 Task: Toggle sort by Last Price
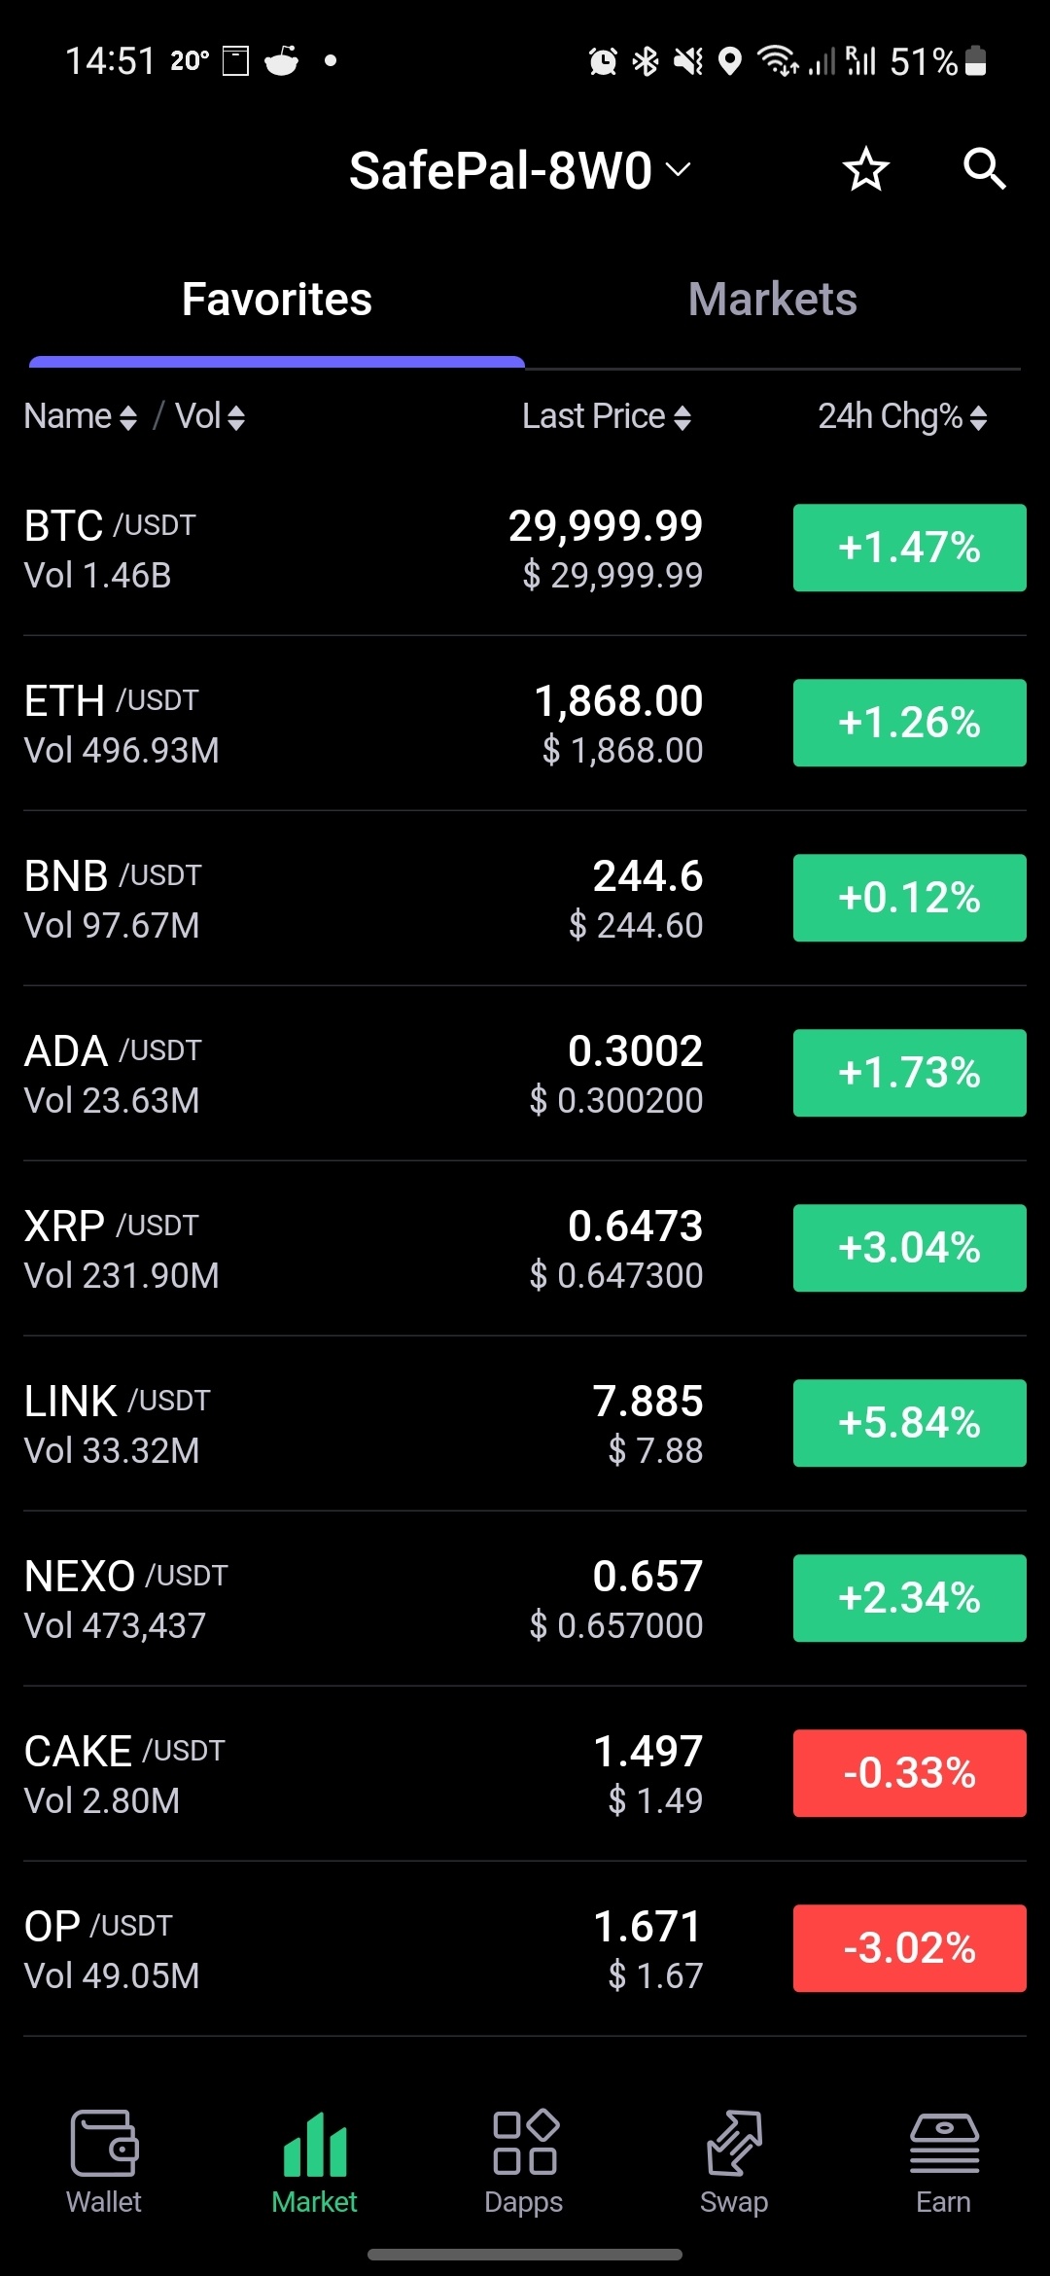[607, 417]
